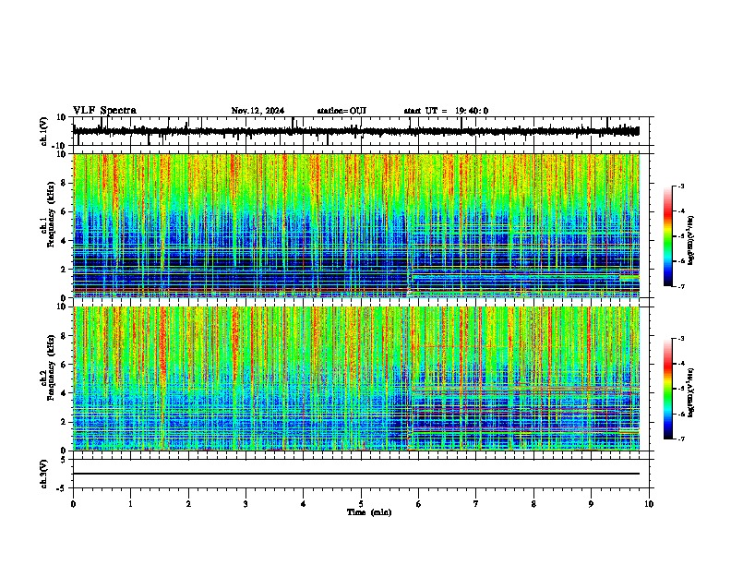Click the ch.1 color bar log(PSD) label
This screenshot has width=731, height=565.
(690, 241)
